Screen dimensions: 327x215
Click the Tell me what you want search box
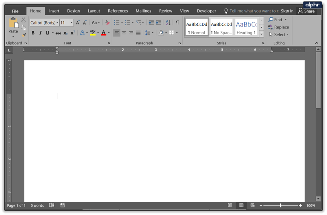click(x=251, y=11)
